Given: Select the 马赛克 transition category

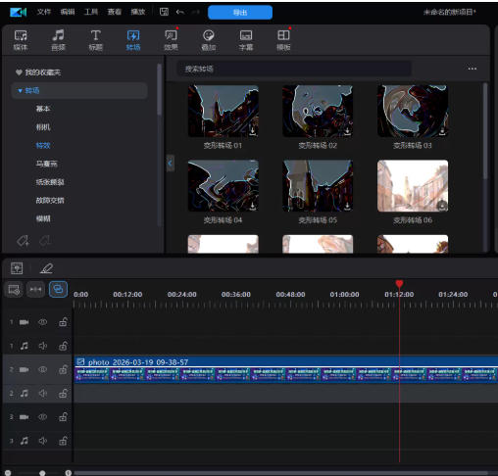Looking at the screenshot, I should [x=47, y=164].
